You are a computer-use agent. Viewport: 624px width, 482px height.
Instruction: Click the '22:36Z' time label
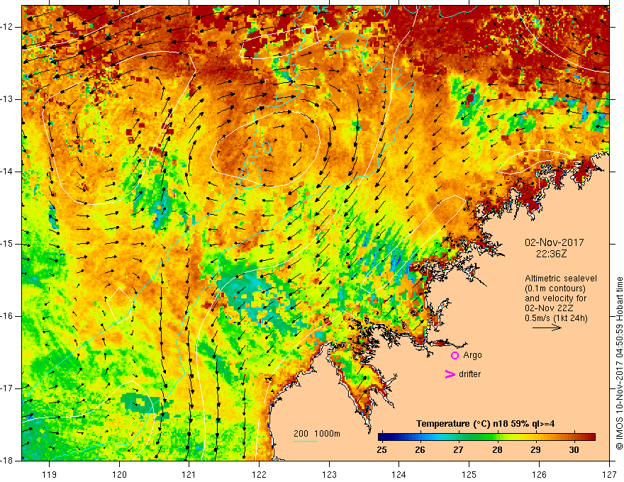coord(551,253)
